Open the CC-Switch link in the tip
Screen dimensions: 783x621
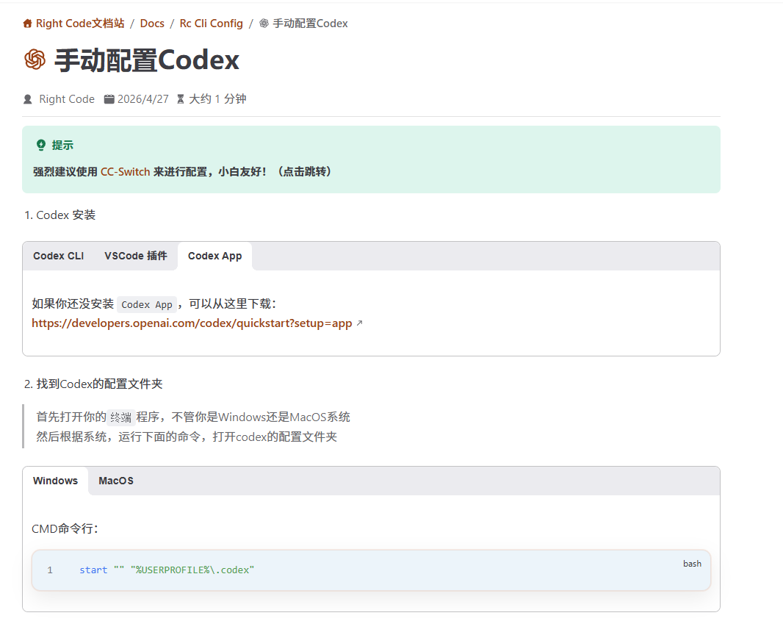(x=125, y=171)
